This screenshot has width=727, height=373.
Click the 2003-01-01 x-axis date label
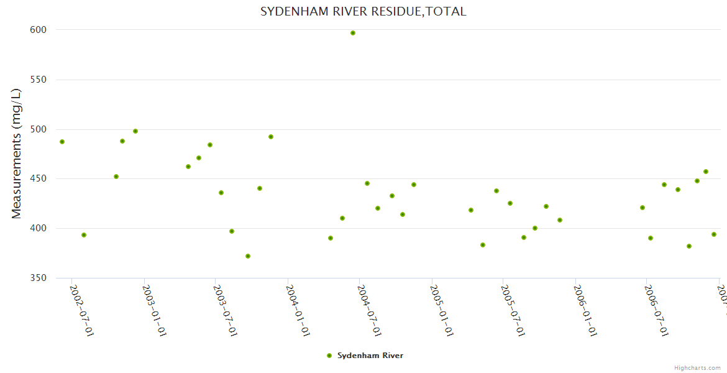coord(154,311)
